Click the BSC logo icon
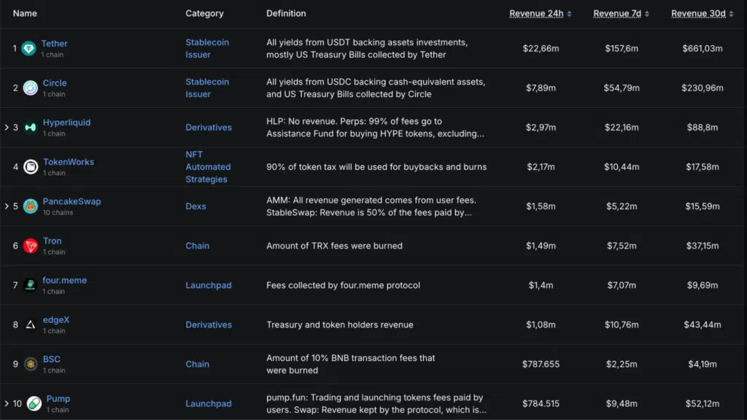This screenshot has width=747, height=420. pos(29,363)
